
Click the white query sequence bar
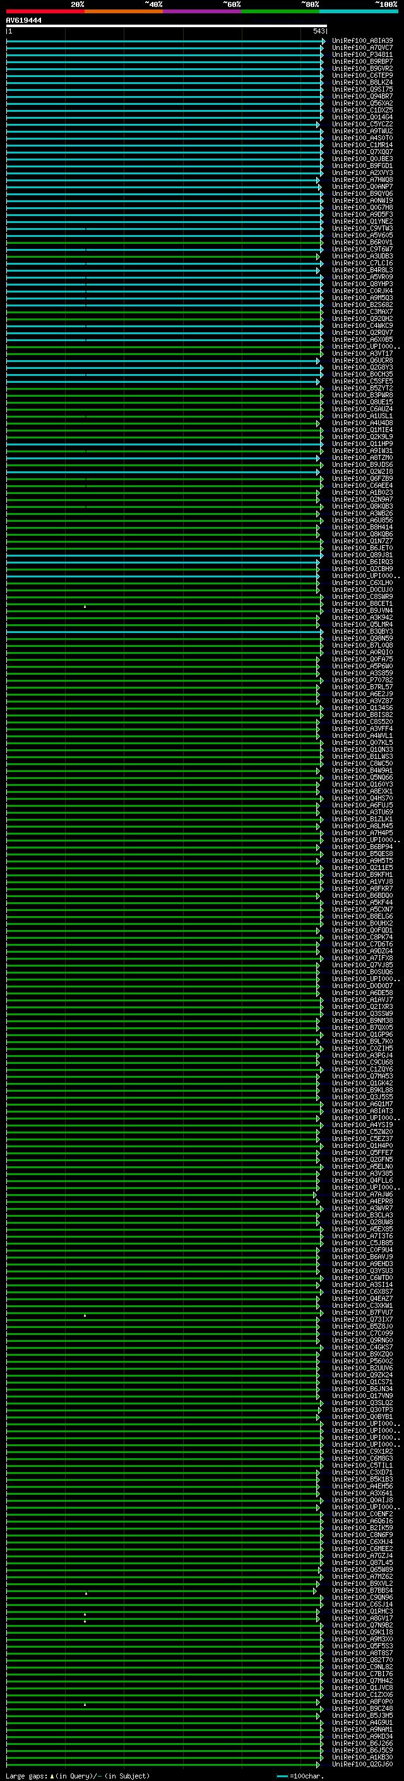(167, 25)
